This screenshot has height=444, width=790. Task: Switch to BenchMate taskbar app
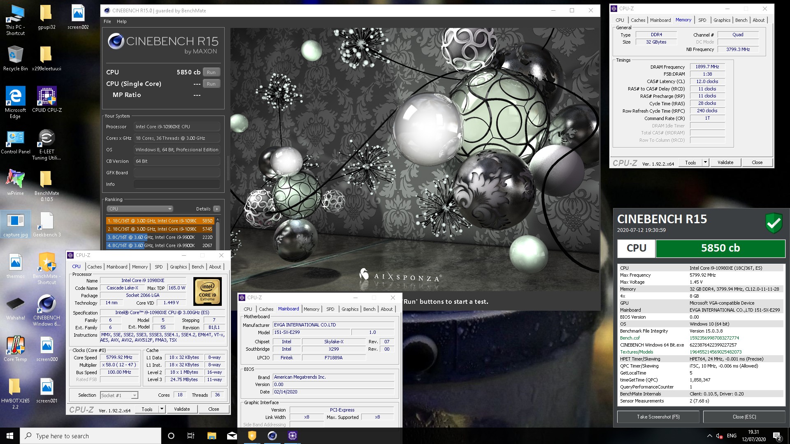coord(252,436)
